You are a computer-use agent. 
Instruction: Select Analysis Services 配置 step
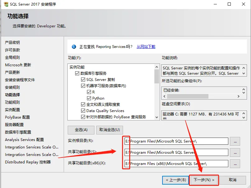pos(24,140)
